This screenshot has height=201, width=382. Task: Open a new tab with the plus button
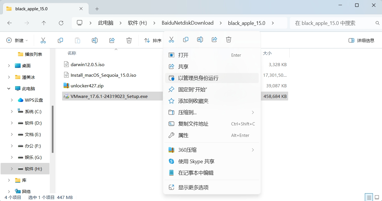(97, 9)
